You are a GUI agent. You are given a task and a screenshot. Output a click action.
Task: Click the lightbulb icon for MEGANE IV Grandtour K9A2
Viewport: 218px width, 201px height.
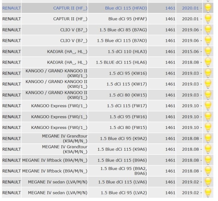[208, 139]
